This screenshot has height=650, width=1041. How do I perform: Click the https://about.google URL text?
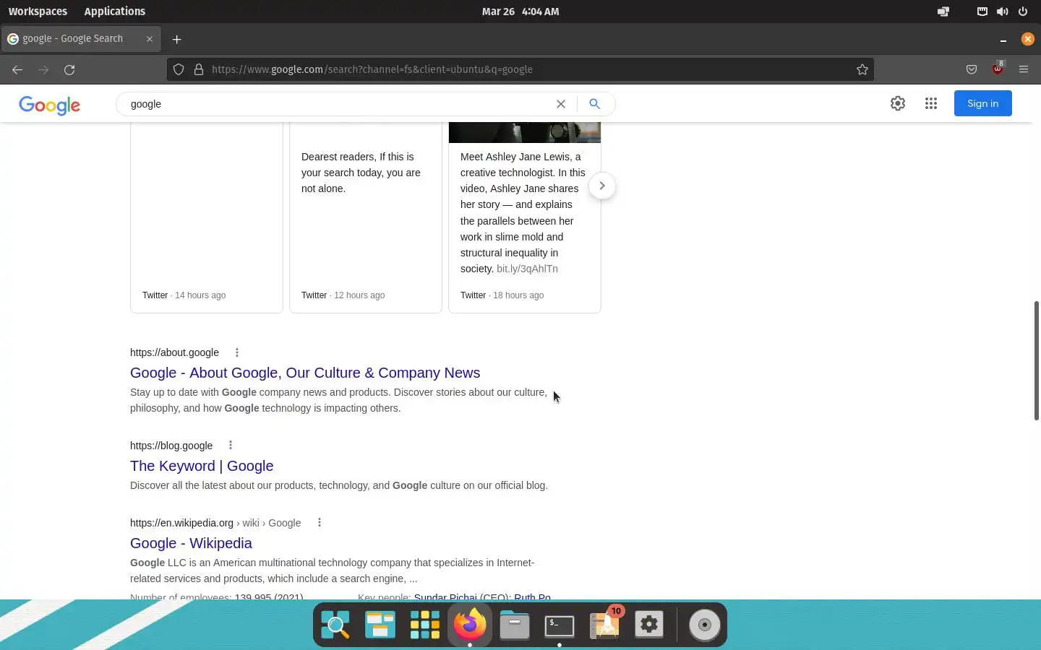pyautogui.click(x=174, y=352)
